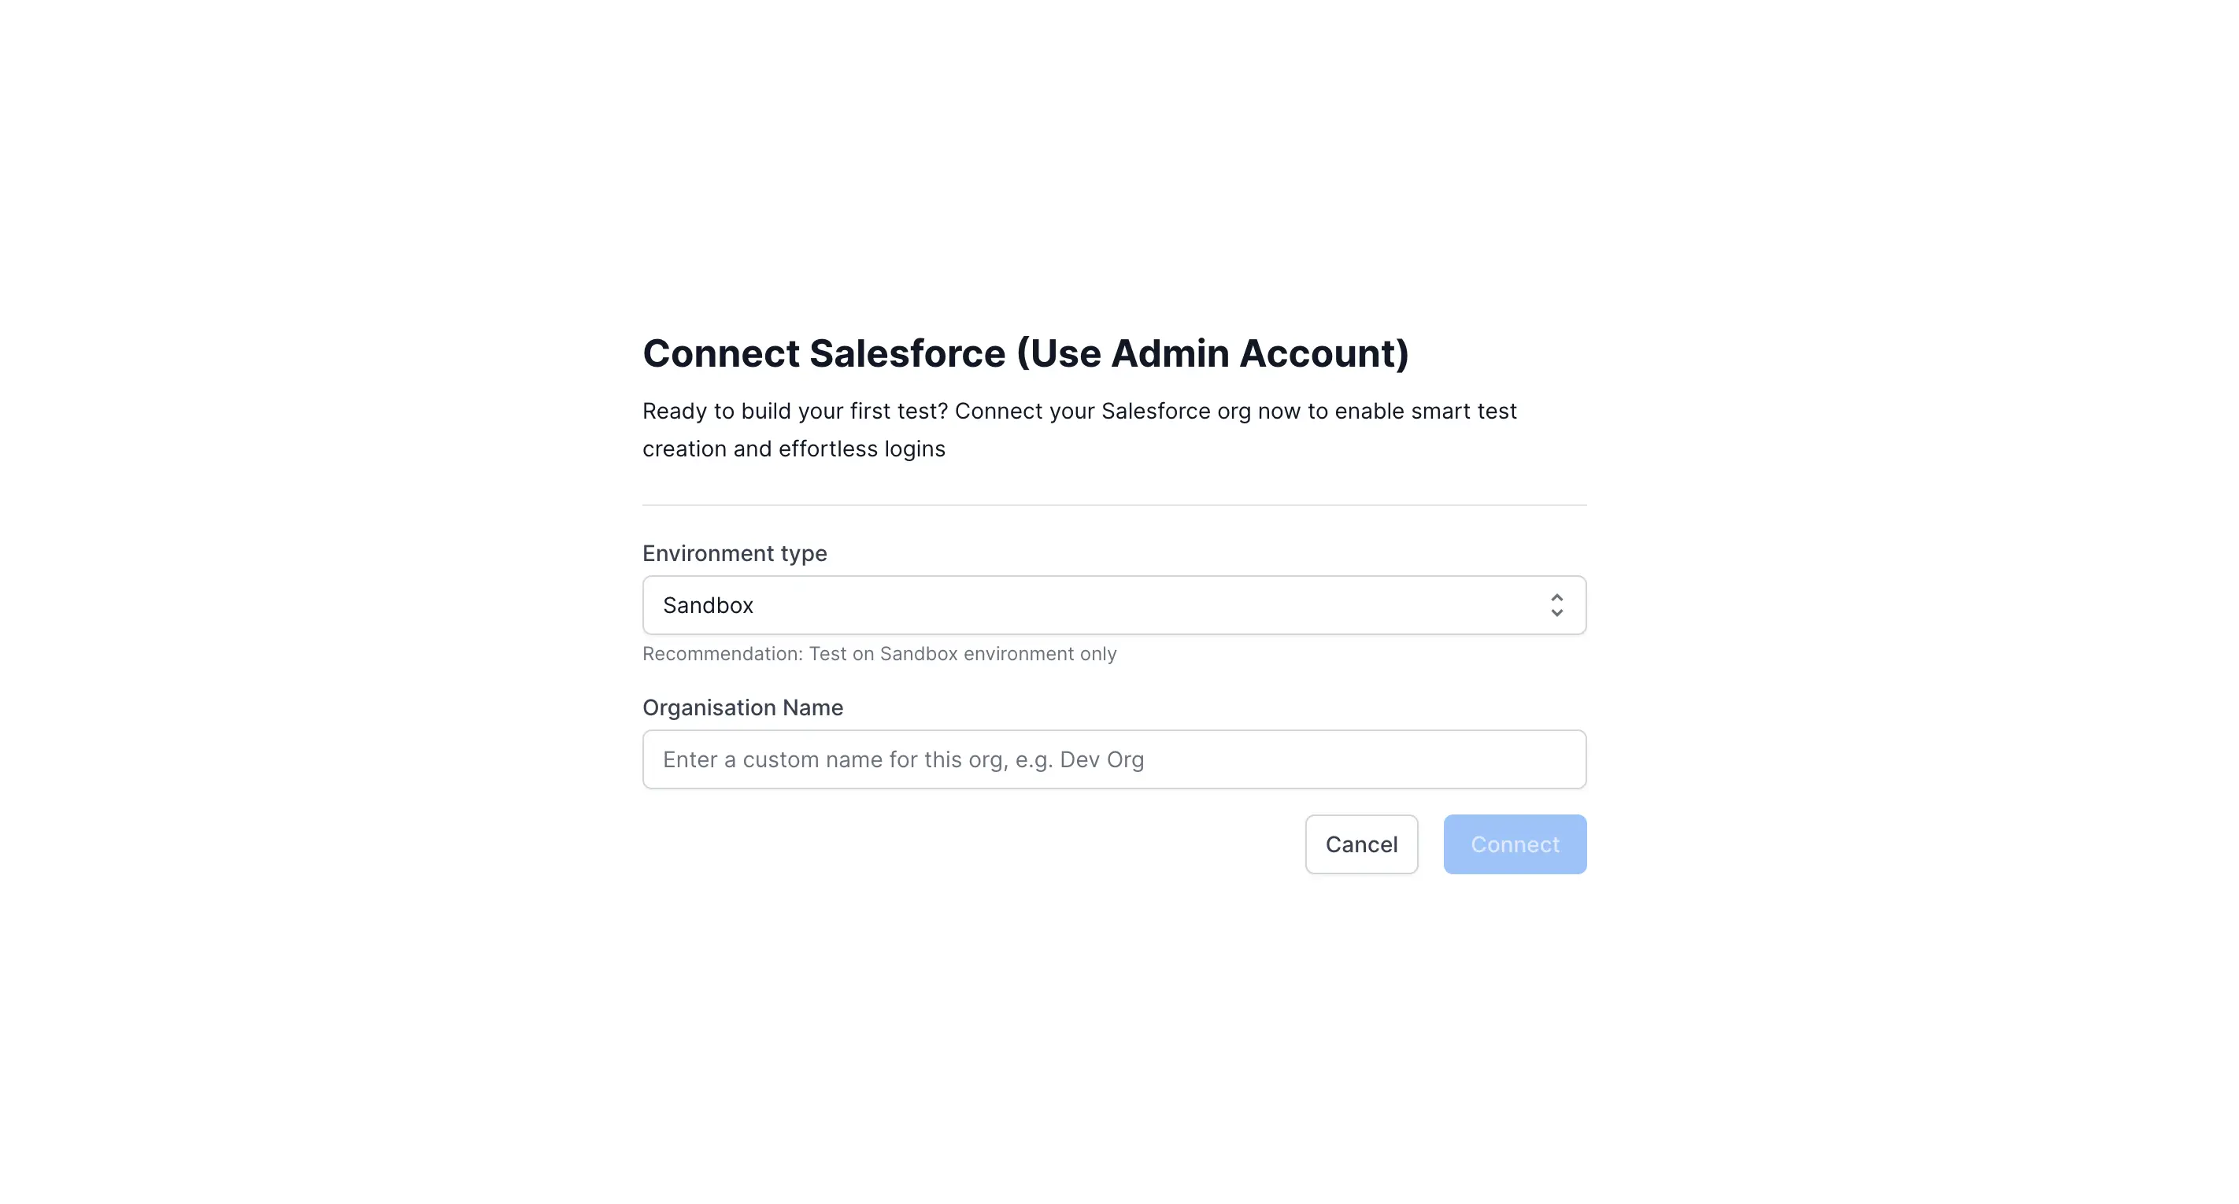Click the Sandbox recommendation helper text

(879, 653)
